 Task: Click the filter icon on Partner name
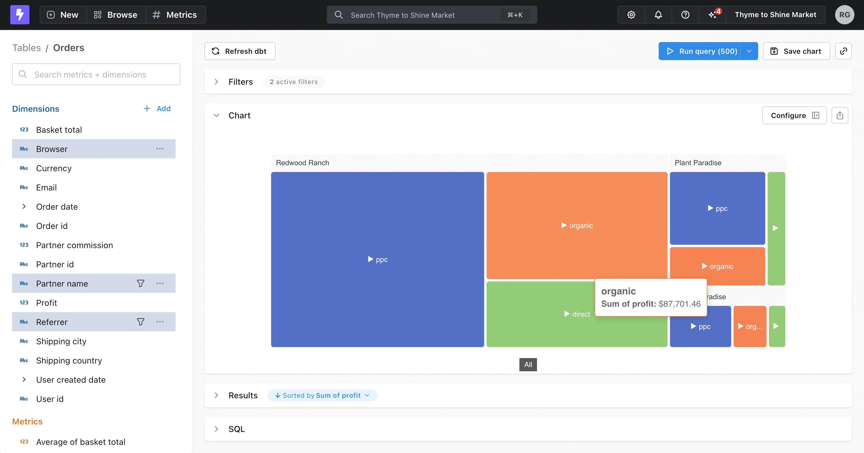click(140, 284)
